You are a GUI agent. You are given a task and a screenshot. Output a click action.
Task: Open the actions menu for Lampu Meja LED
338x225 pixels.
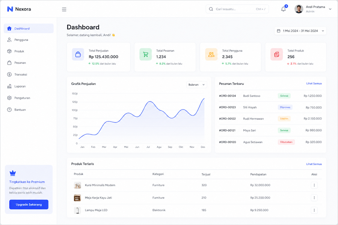314,210
